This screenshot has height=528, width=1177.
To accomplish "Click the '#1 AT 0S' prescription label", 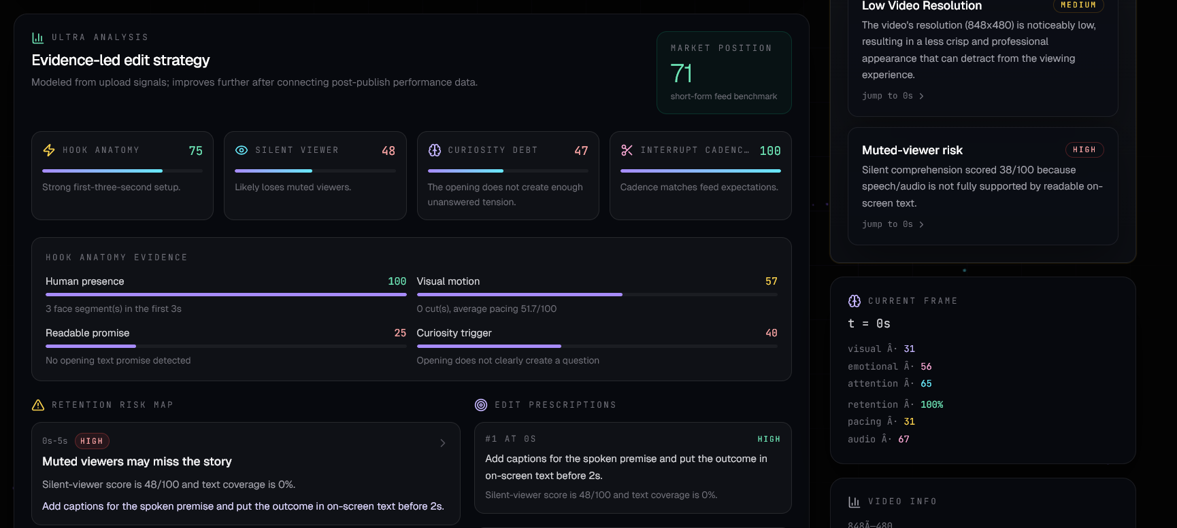I will (511, 439).
